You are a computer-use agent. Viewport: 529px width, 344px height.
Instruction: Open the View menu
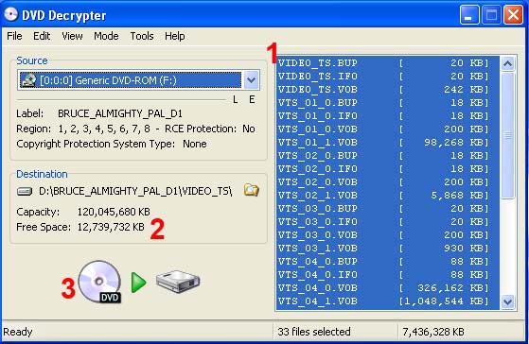point(72,36)
